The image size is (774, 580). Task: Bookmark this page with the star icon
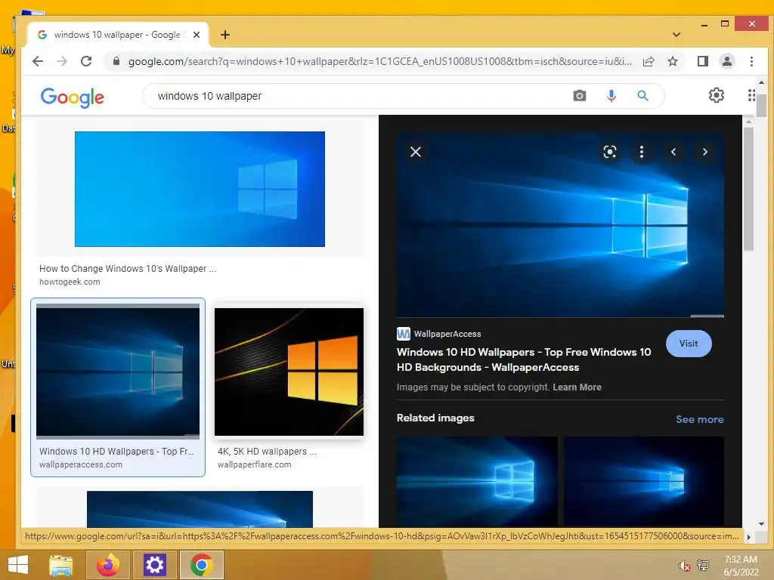tap(672, 62)
